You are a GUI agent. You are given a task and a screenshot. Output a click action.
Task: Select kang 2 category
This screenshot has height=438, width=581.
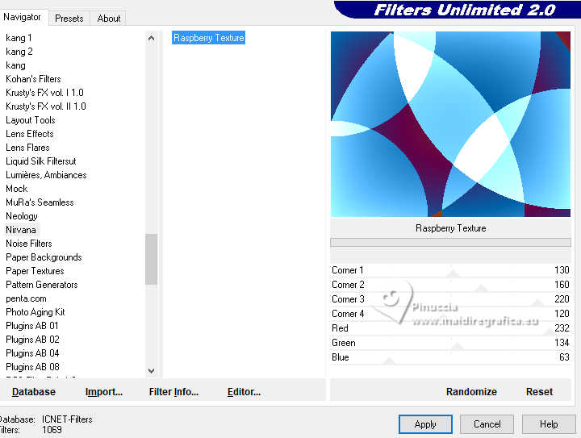(19, 52)
